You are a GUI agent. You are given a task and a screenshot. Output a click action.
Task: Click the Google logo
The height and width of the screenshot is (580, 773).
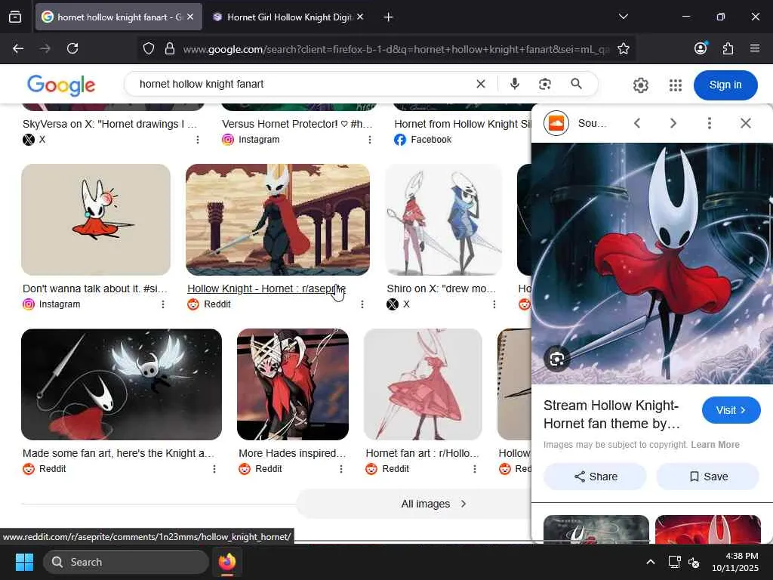click(x=61, y=85)
